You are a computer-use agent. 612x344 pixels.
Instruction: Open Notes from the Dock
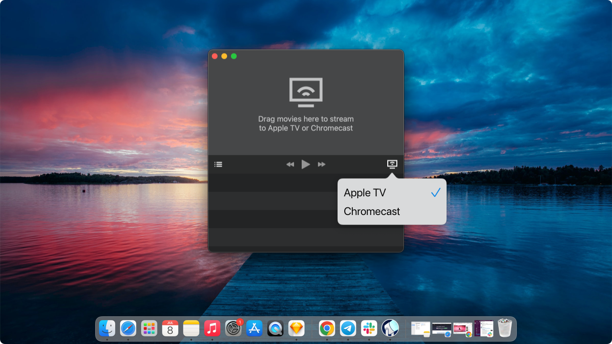(x=191, y=328)
